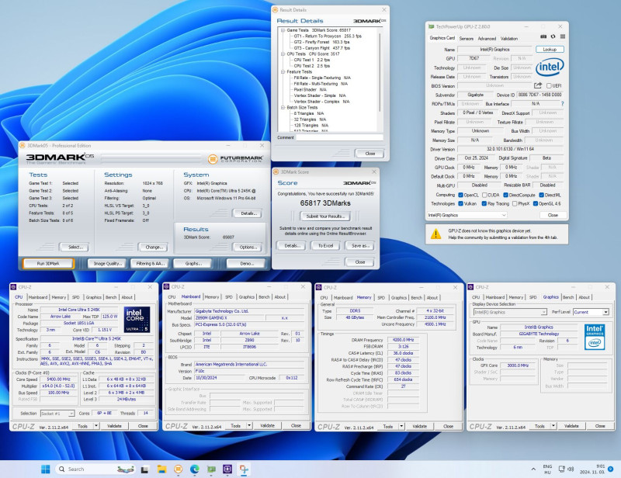Open the Socket #1 selection dropdown in CPU-Z
Screen dimensions: 621x478
(57, 414)
